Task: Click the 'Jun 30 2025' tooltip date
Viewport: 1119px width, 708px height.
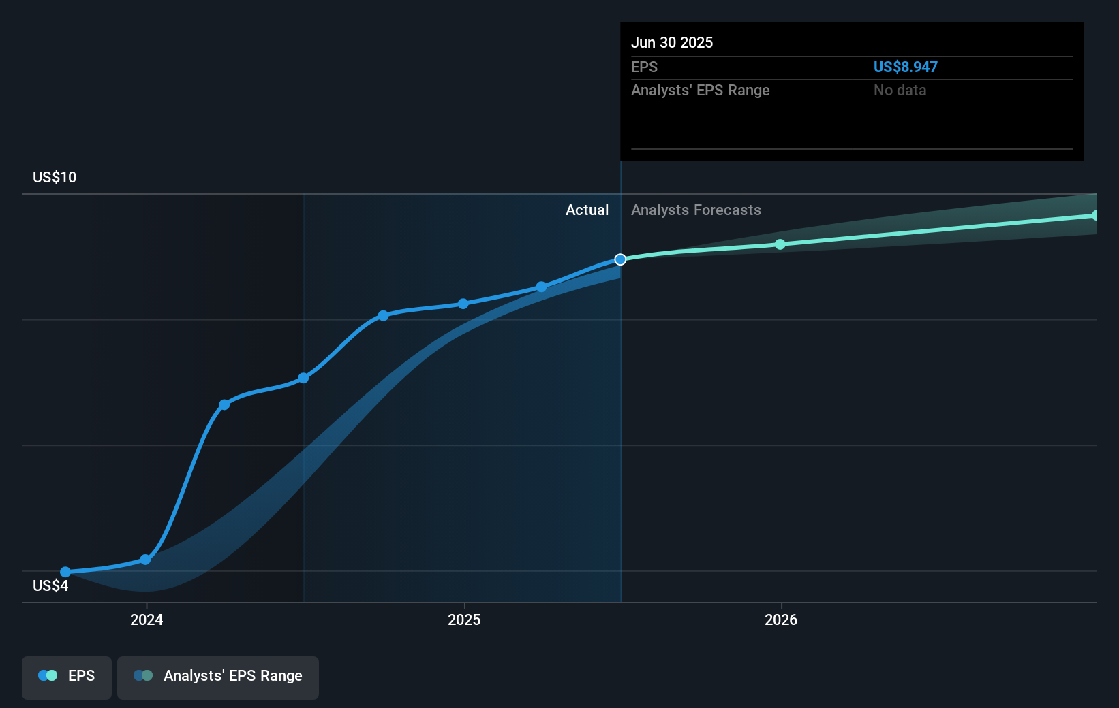Action: click(x=672, y=42)
